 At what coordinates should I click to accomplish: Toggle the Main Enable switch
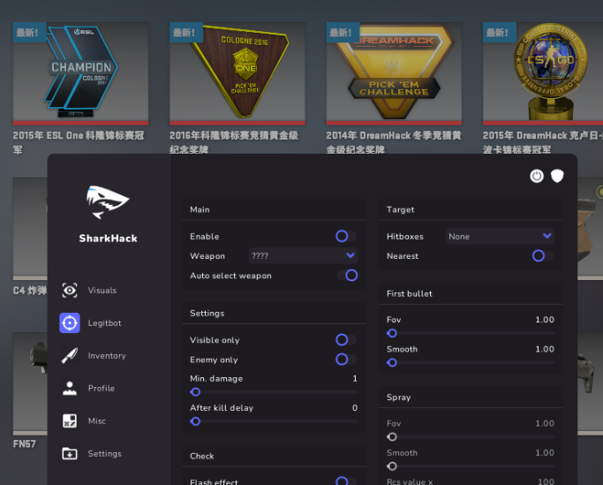[x=346, y=236]
